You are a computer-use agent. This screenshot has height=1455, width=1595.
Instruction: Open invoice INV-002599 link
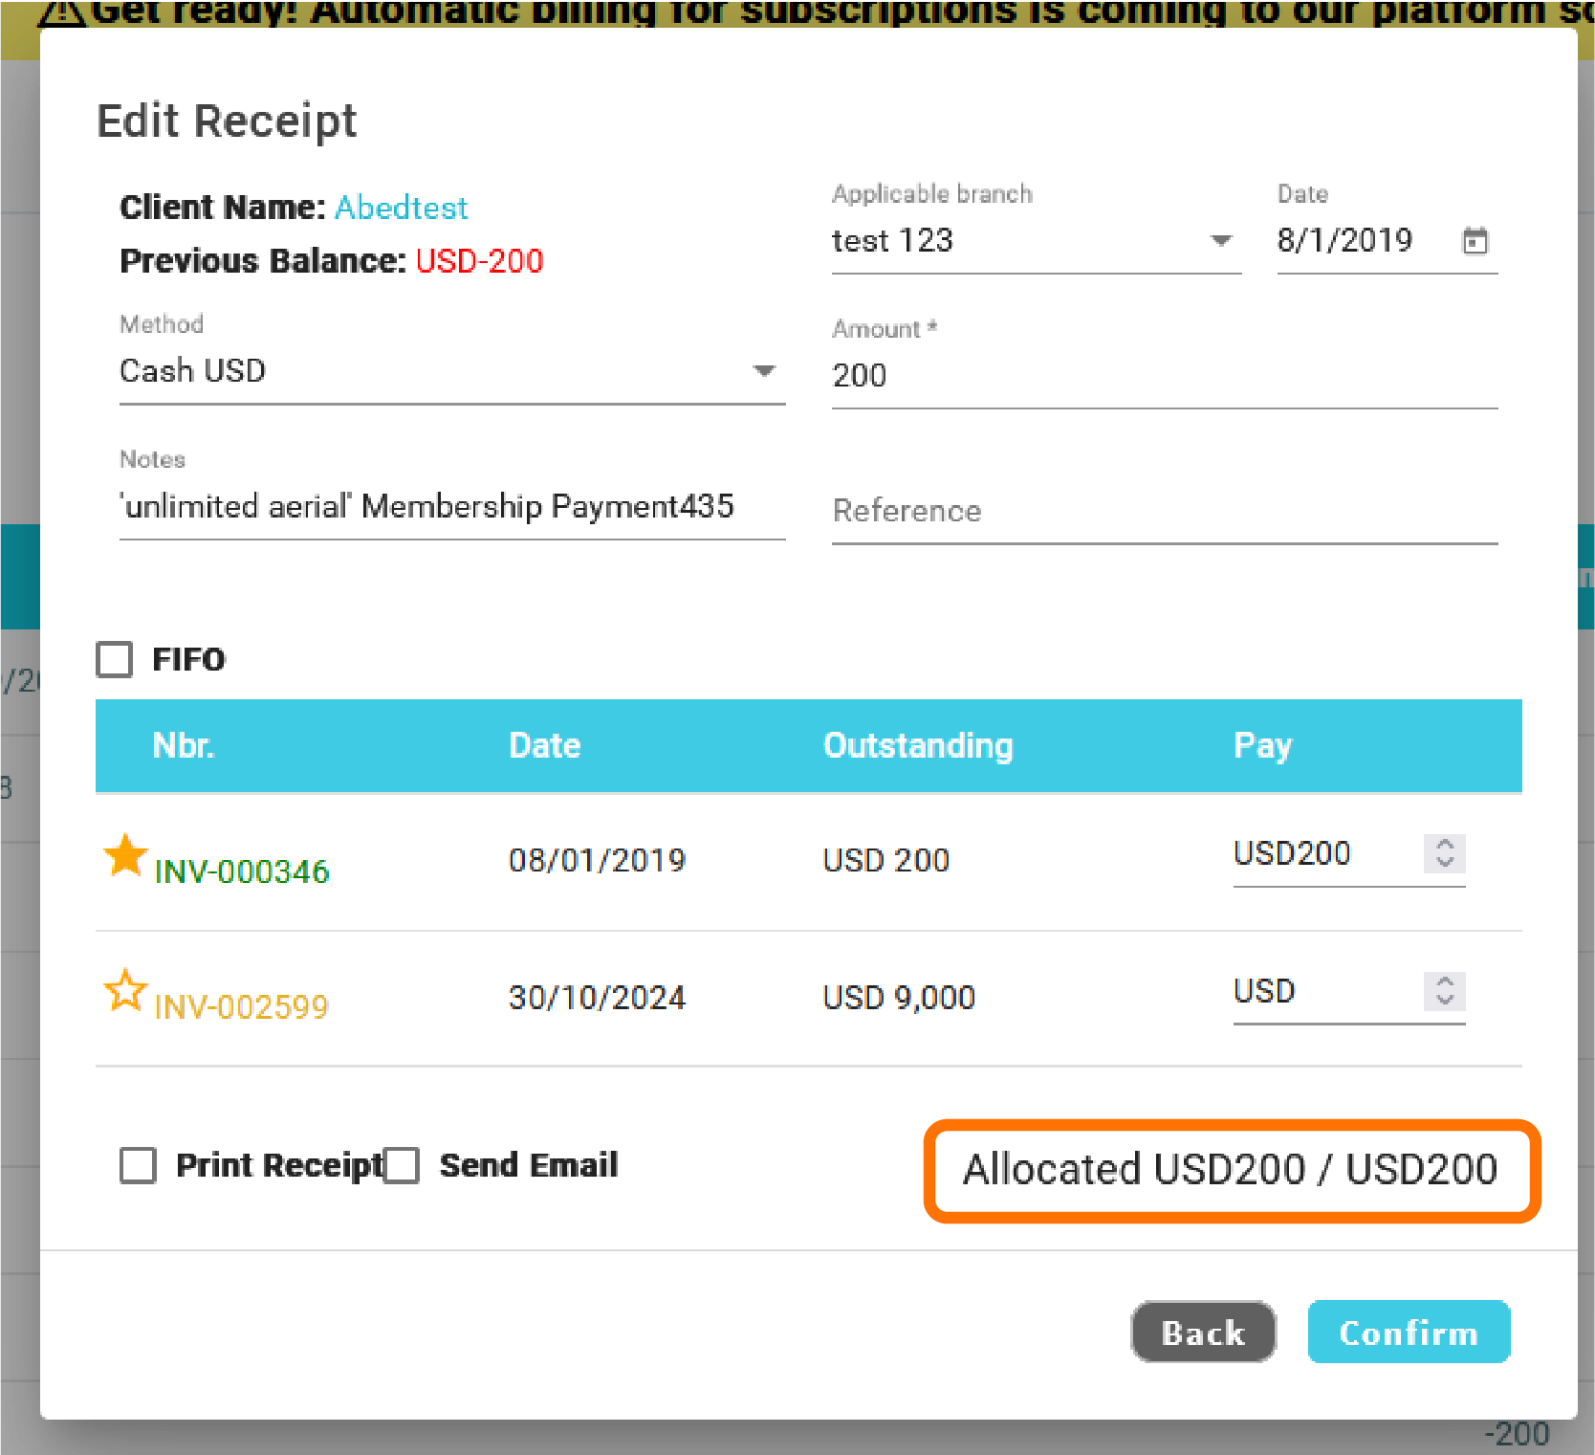[242, 1006]
